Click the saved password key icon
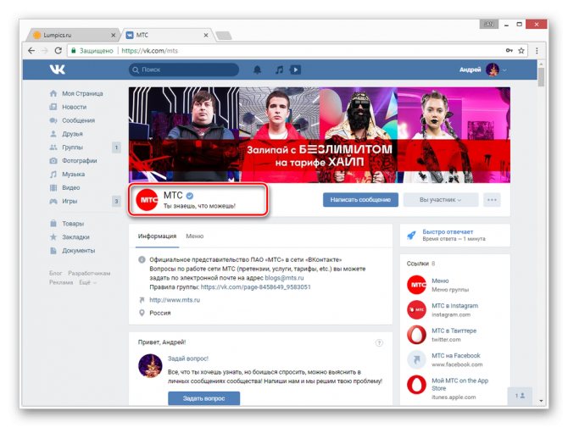 (x=510, y=50)
